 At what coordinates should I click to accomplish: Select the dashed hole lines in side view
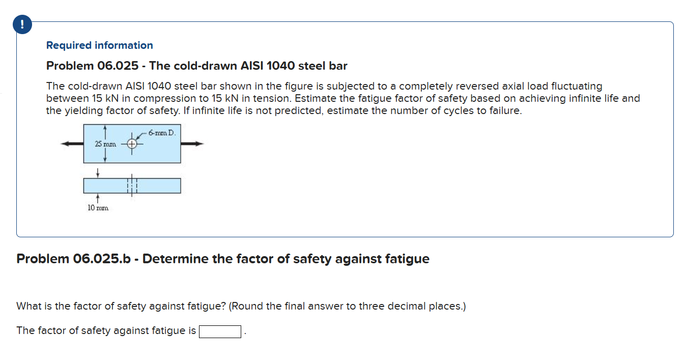[x=131, y=185]
